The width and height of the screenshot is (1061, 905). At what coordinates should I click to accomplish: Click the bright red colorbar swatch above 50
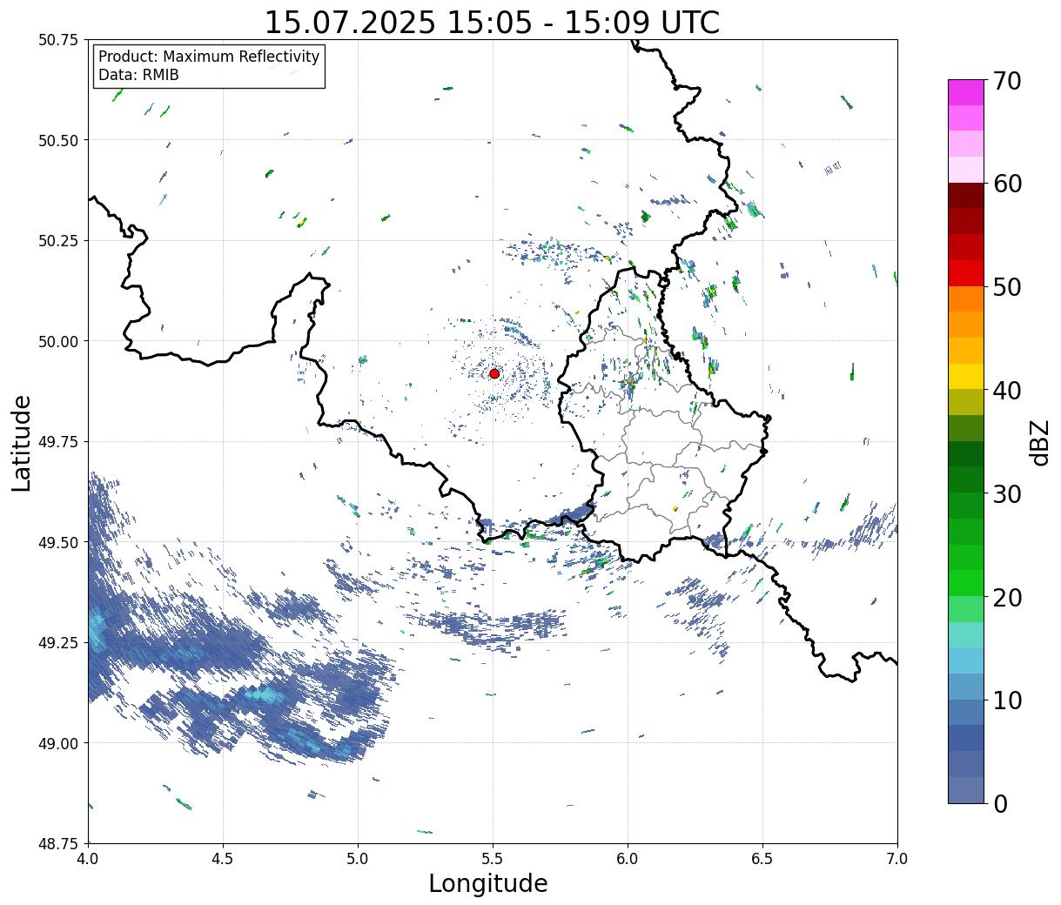pyautogui.click(x=966, y=273)
